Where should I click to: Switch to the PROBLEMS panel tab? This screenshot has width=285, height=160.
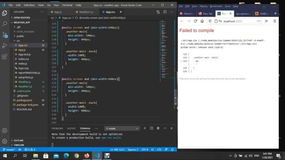pos(57,128)
